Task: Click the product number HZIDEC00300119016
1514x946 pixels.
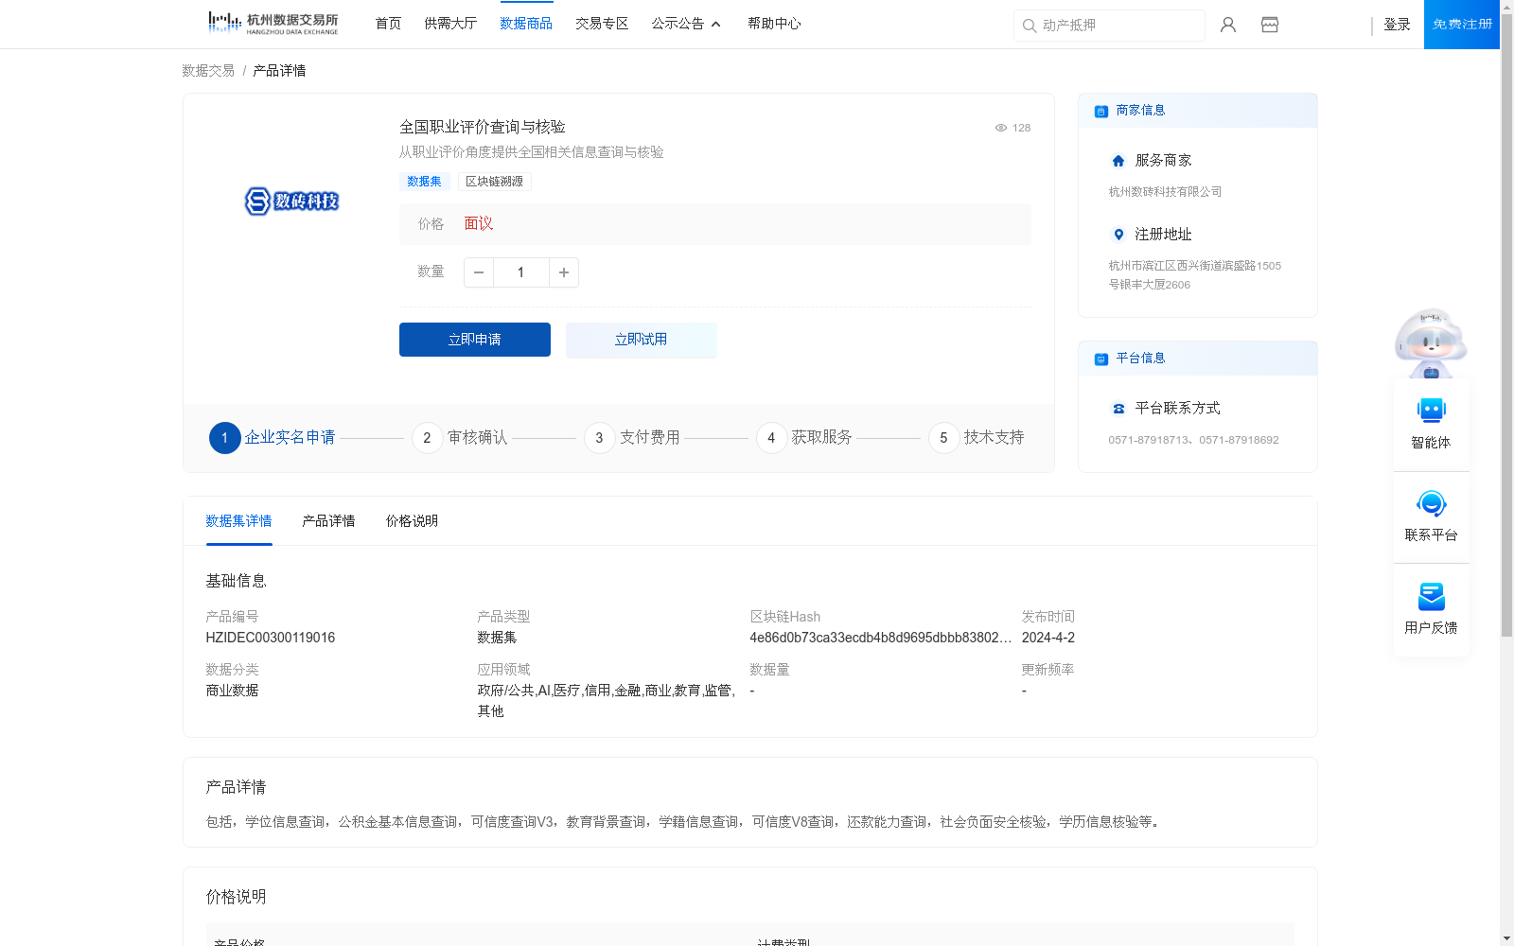Action: [271, 638]
